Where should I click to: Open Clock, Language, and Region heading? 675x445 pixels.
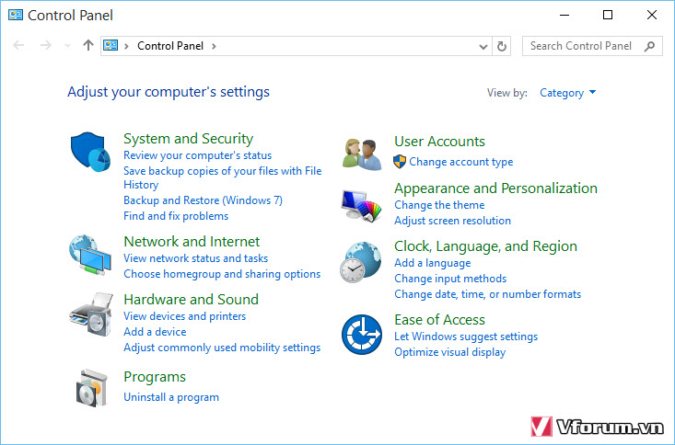click(x=485, y=245)
